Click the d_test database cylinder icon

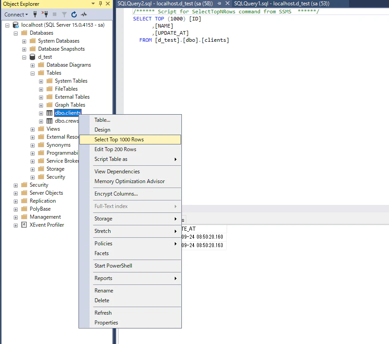coord(32,57)
